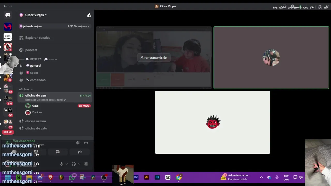This screenshot has width=331, height=186.
Task: Open the podcast stage channel
Action: pyautogui.click(x=31, y=50)
